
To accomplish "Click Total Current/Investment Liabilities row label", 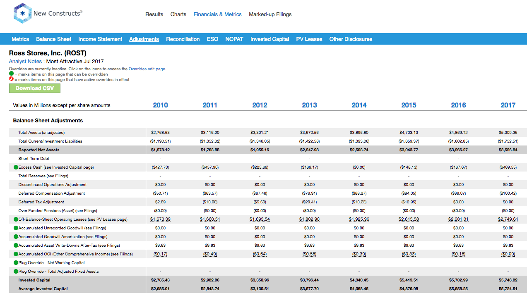I will [50, 141].
